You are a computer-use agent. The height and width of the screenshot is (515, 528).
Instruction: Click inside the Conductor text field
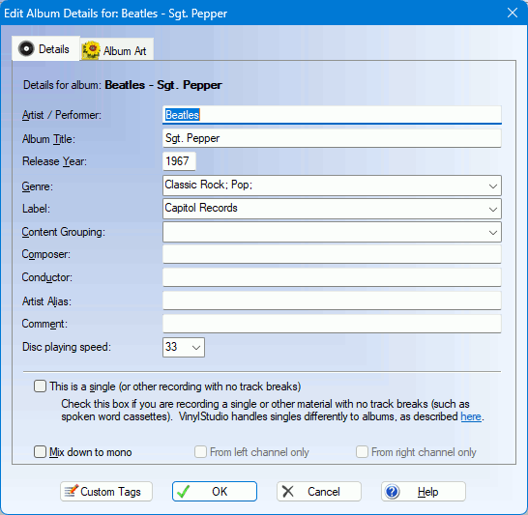(332, 277)
